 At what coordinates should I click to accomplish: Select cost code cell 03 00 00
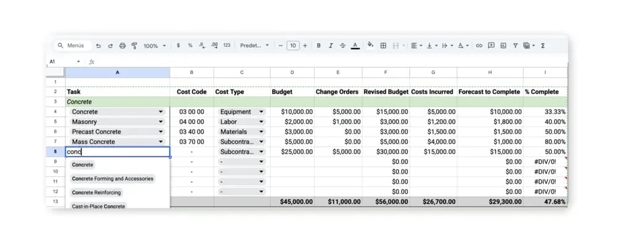[192, 112]
